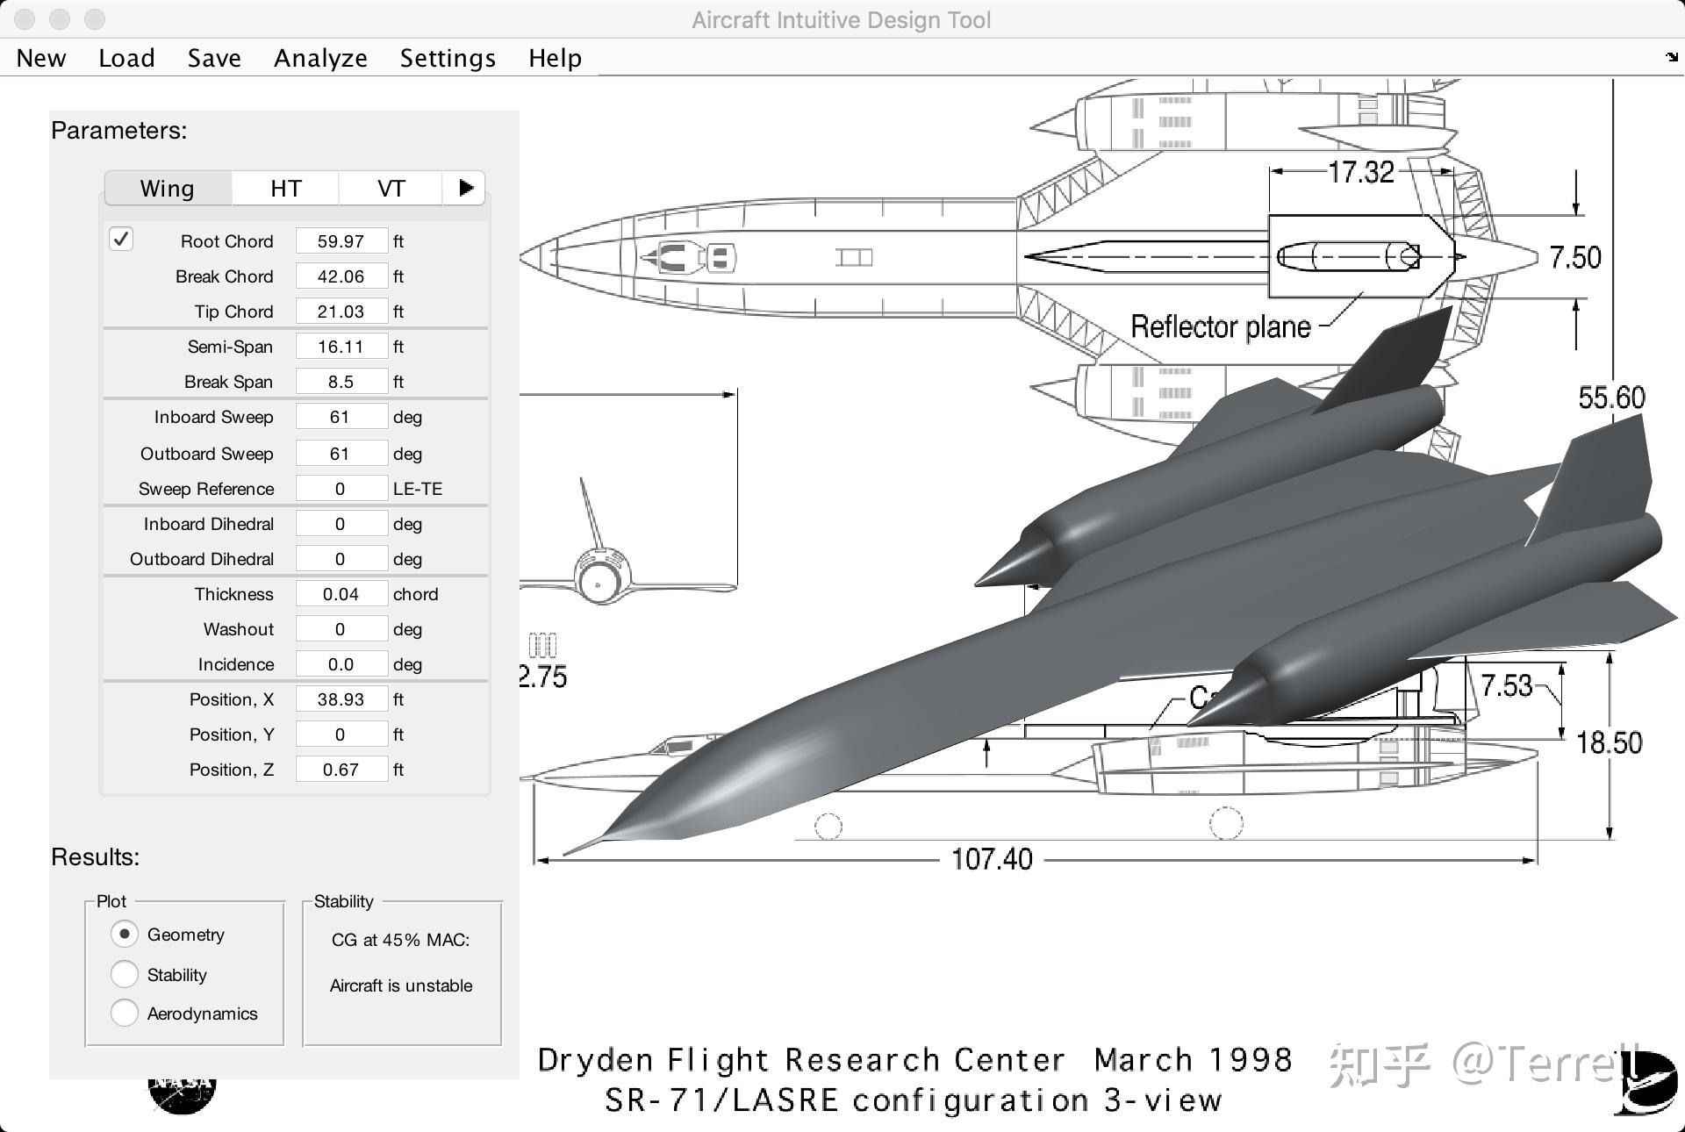The width and height of the screenshot is (1685, 1132).
Task: Click the Position, X input field
Action: [341, 699]
